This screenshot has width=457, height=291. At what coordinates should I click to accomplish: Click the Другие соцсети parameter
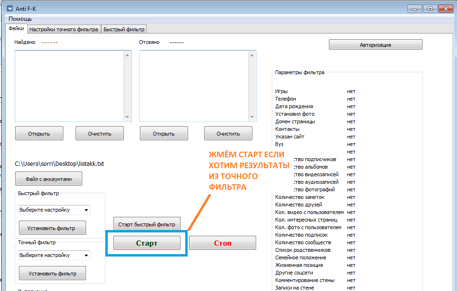pyautogui.click(x=294, y=273)
